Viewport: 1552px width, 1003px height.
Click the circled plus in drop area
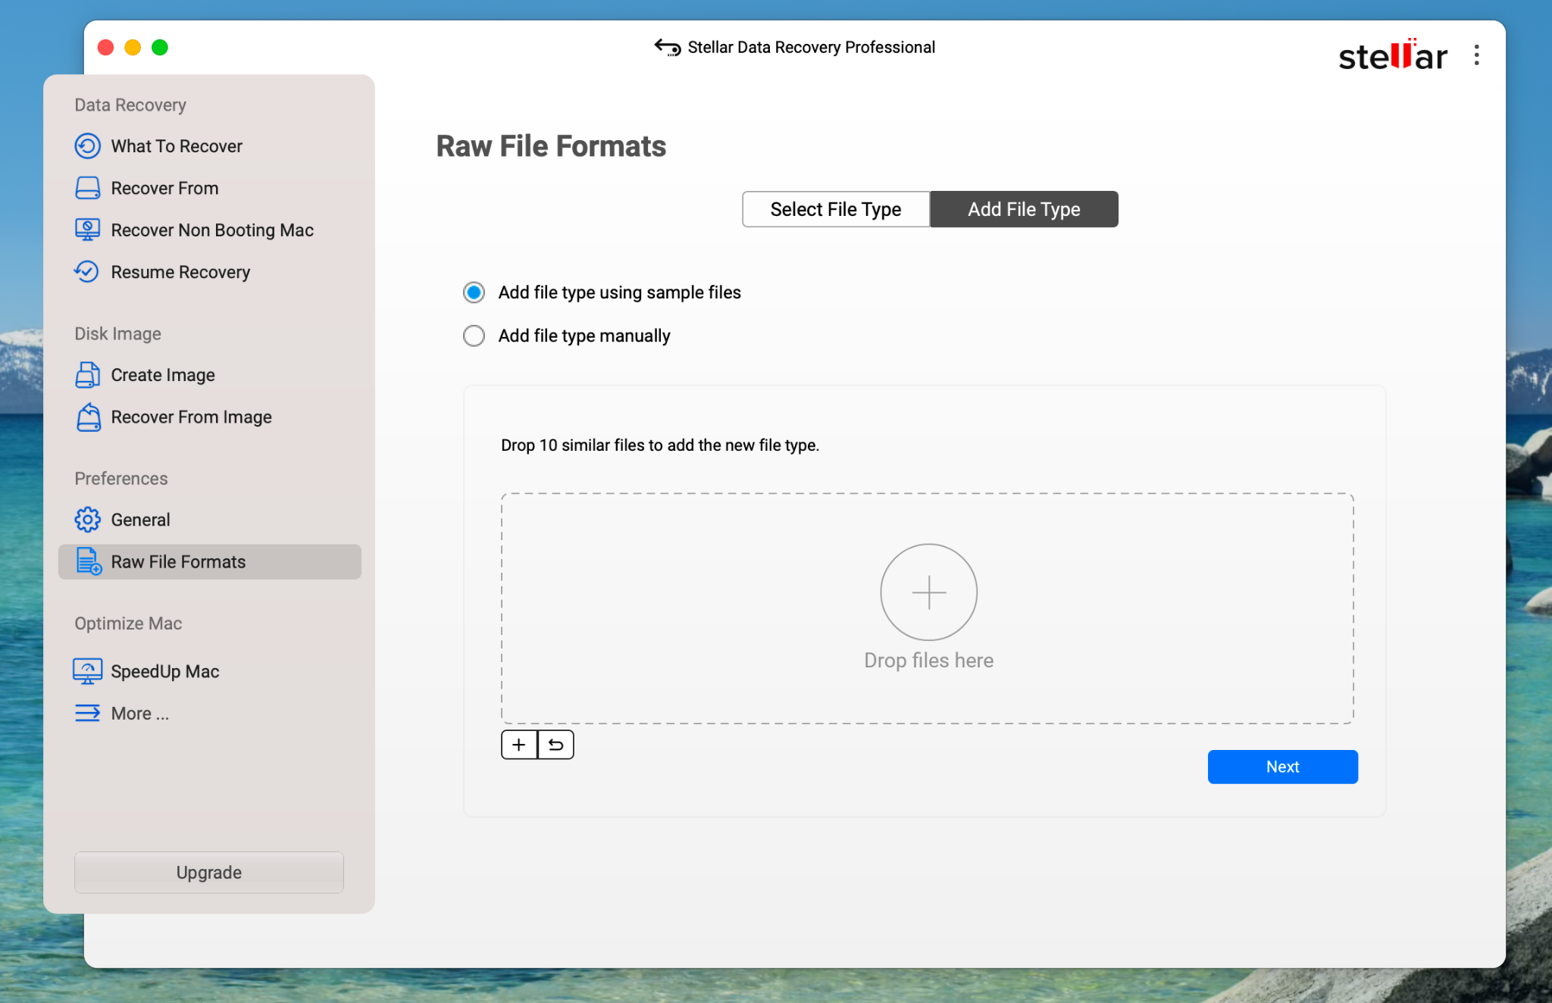[x=928, y=592]
